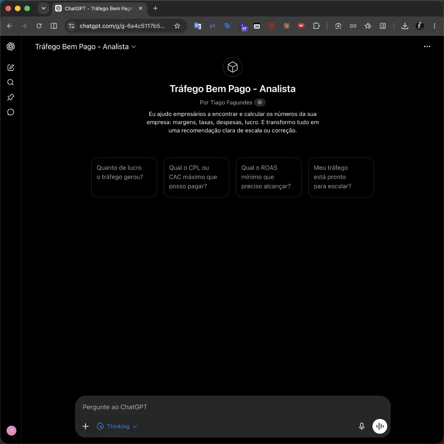
Task: Click the plus attachment icon in the prompt box
Action: point(86,426)
